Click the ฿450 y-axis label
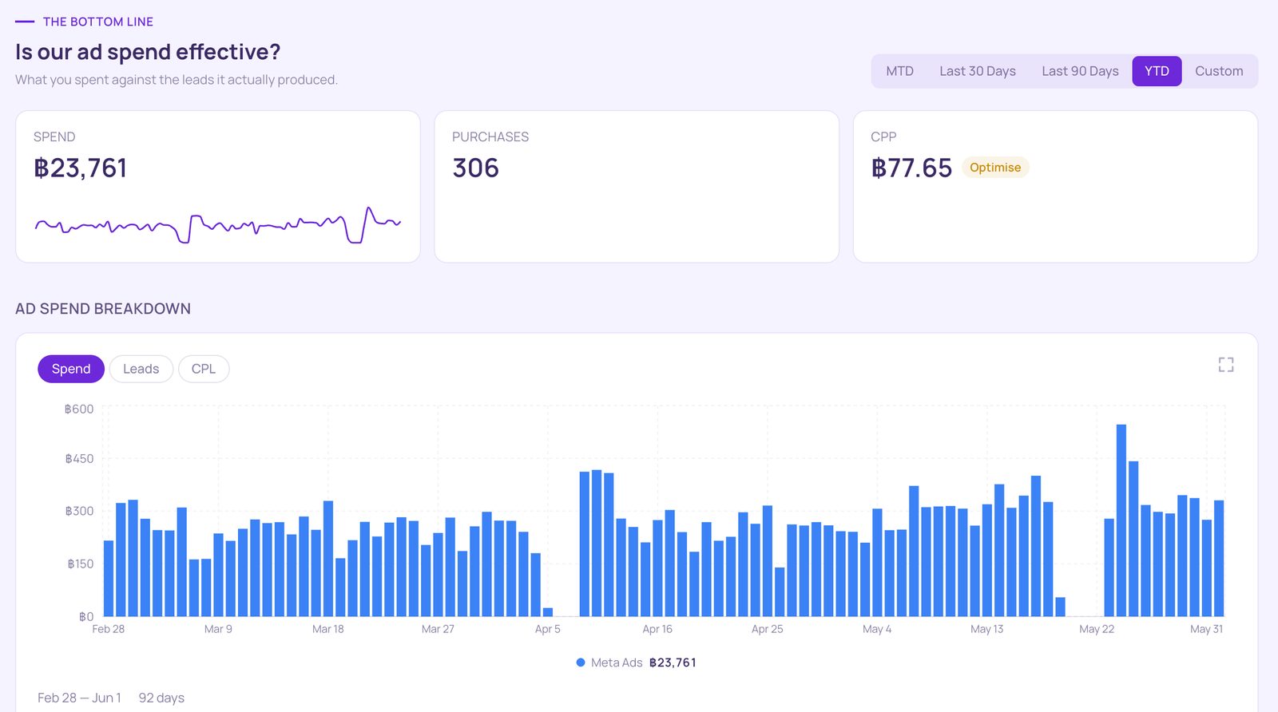This screenshot has height=712, width=1278. tap(79, 459)
